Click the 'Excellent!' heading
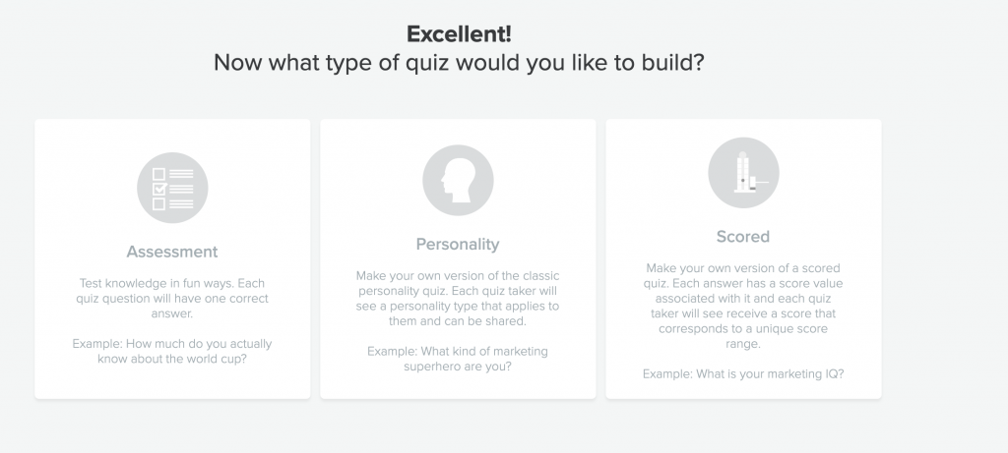Viewport: 1008px width, 453px height. (459, 34)
